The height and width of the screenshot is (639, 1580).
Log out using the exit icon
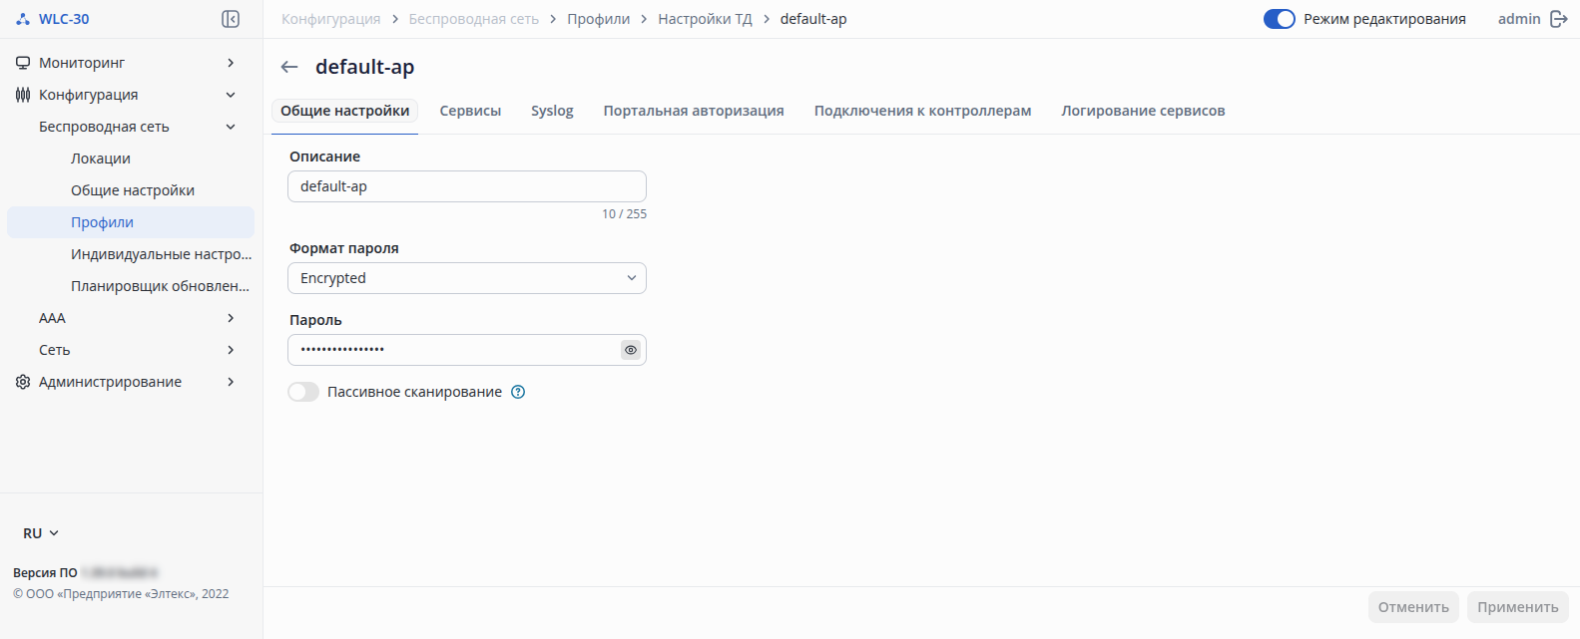click(1558, 19)
